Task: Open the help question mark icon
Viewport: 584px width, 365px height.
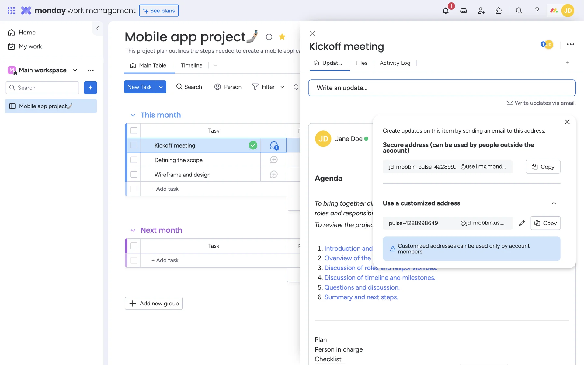Action: click(x=537, y=11)
